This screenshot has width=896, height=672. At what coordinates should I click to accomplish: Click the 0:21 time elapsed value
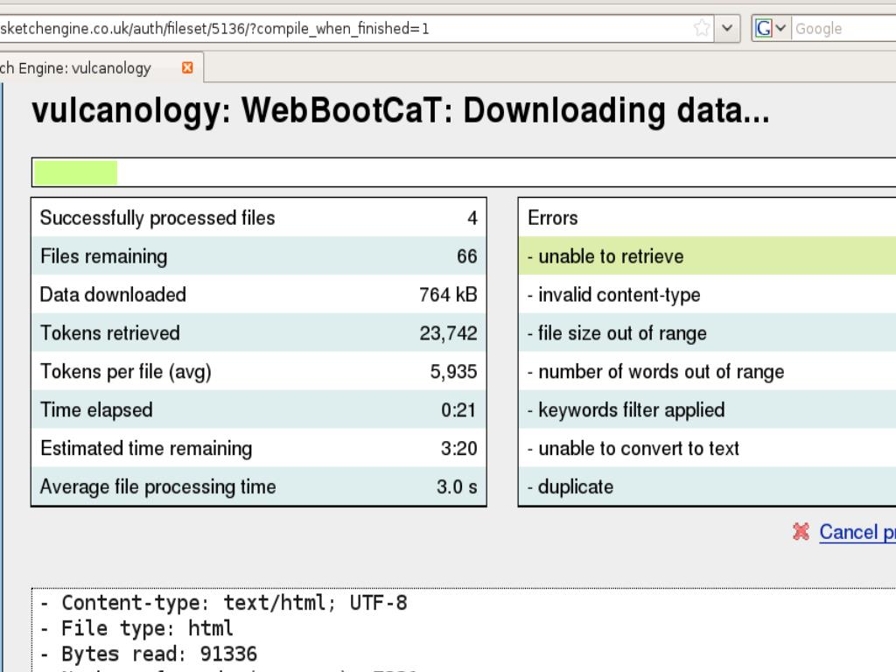[458, 409]
